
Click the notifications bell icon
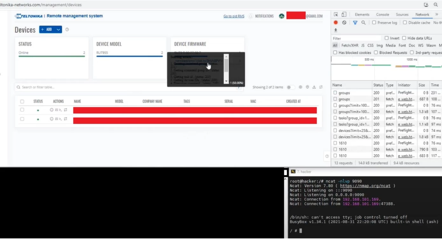coord(251,16)
